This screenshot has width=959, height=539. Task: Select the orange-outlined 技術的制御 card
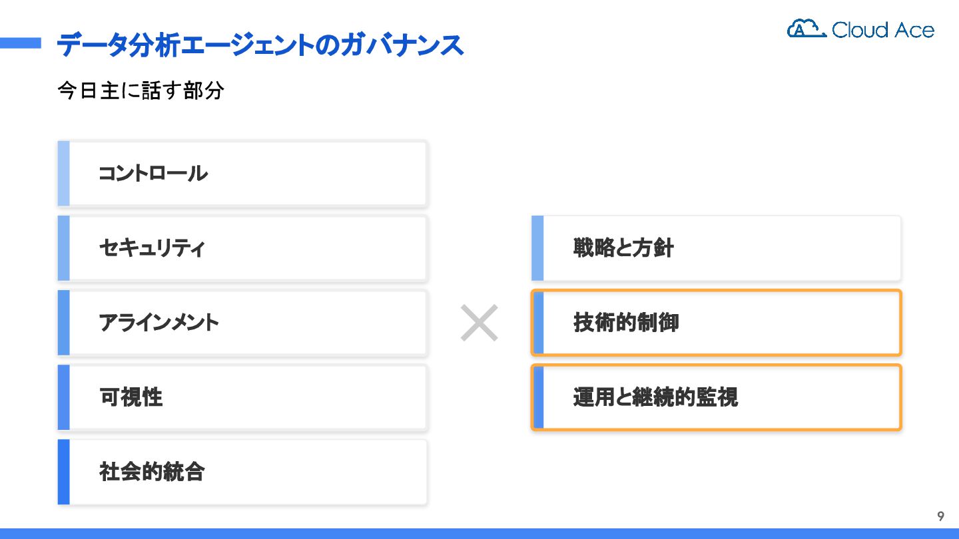(x=717, y=323)
